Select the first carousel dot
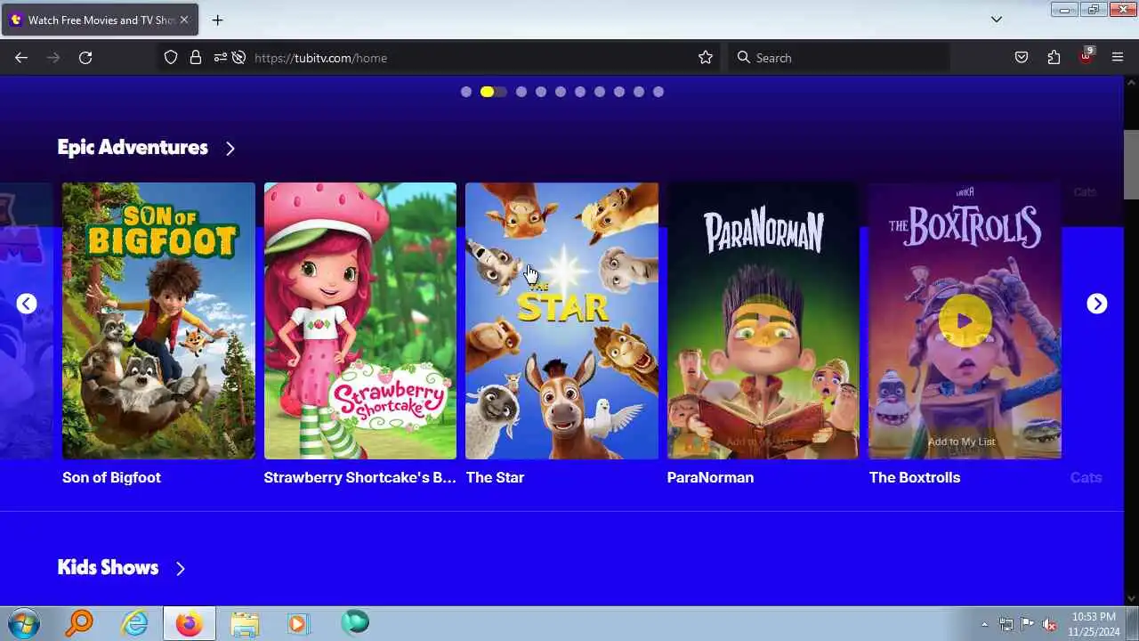Viewport: 1139px width, 641px height. click(466, 92)
